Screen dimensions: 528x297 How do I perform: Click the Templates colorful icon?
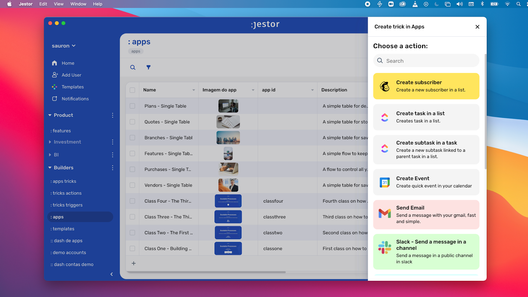pyautogui.click(x=54, y=87)
